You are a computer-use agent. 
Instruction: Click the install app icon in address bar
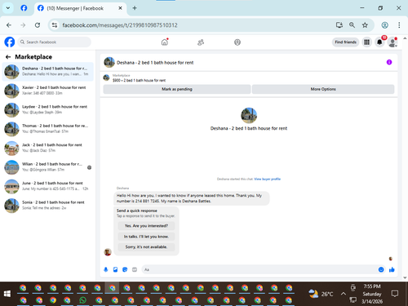click(339, 25)
